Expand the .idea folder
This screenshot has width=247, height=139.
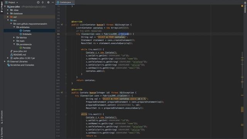(8, 10)
